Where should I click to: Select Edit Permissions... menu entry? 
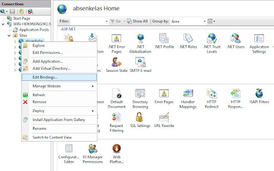59,53
